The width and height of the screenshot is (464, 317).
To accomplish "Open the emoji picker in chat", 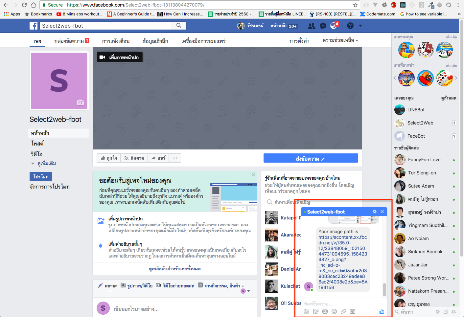I will pyautogui.click(x=334, y=311).
